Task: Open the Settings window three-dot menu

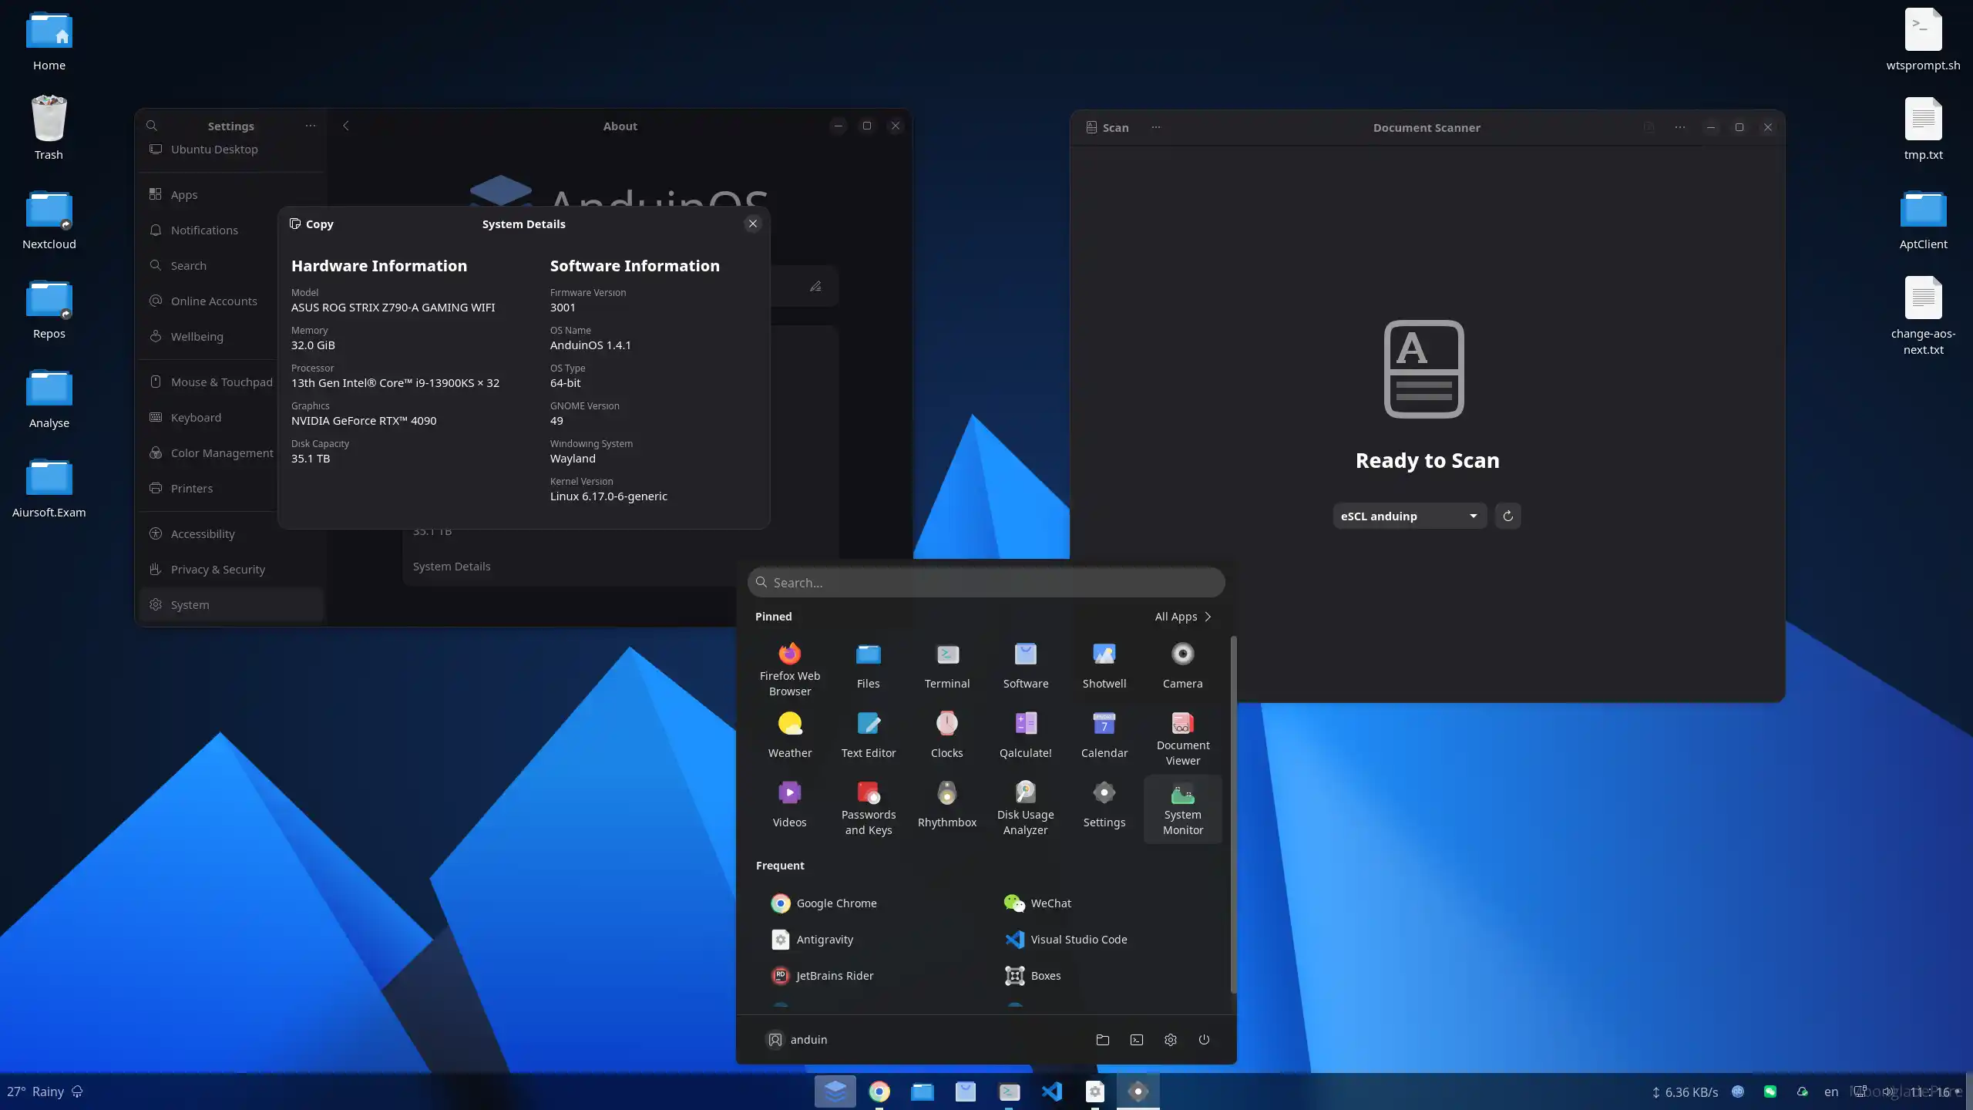Action: pyautogui.click(x=310, y=126)
